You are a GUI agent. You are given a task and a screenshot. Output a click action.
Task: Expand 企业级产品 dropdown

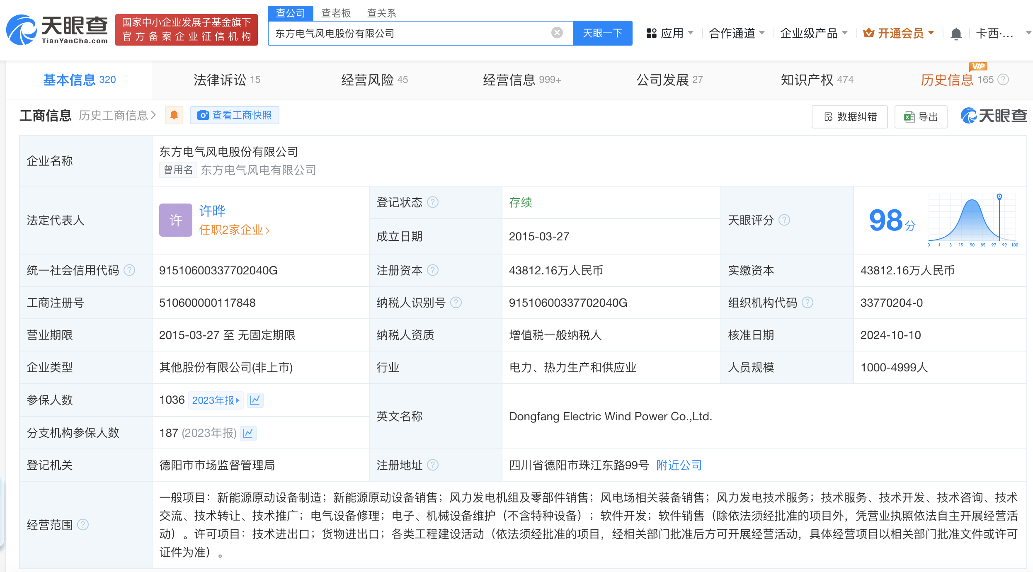coord(814,33)
